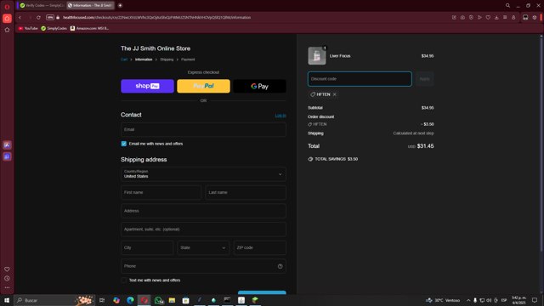The width and height of the screenshot is (544, 306).
Task: Open Country/Region United States dropdown
Action: coord(203,174)
